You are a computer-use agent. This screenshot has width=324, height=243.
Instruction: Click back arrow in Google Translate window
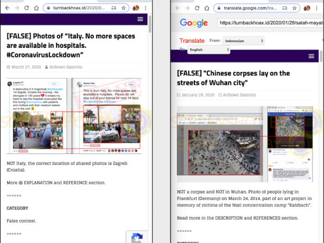(178, 8)
